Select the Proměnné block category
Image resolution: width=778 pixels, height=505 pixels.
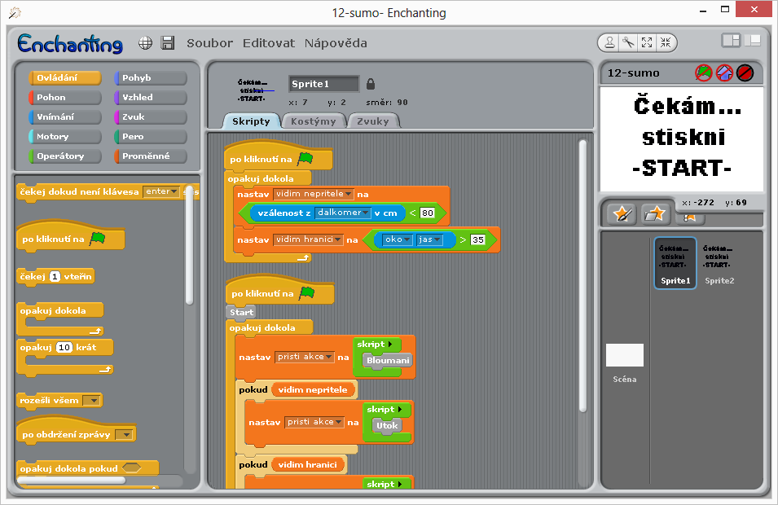[151, 156]
